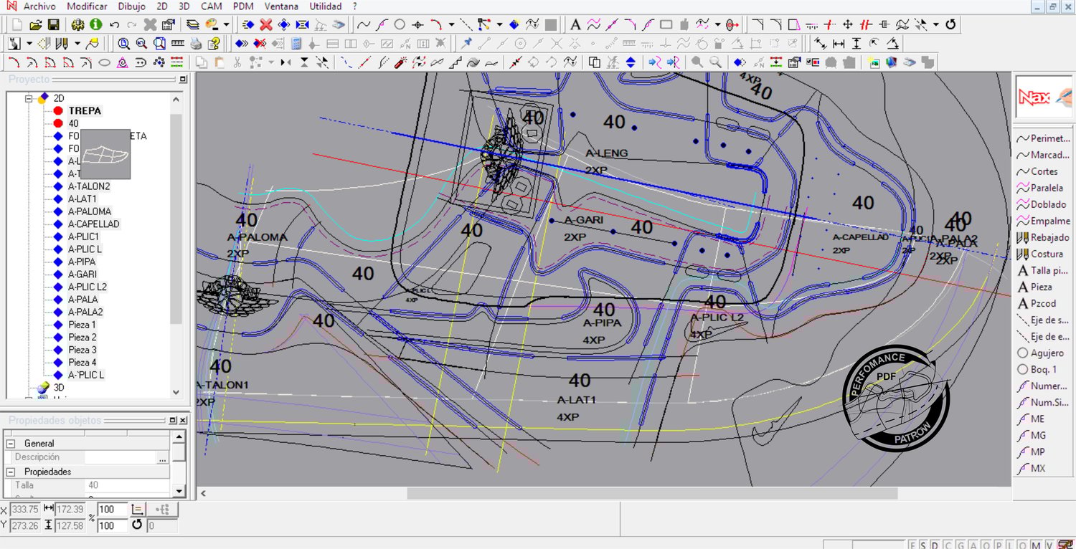Select the Costura line type
Image resolution: width=1076 pixels, height=549 pixels.
point(1046,254)
